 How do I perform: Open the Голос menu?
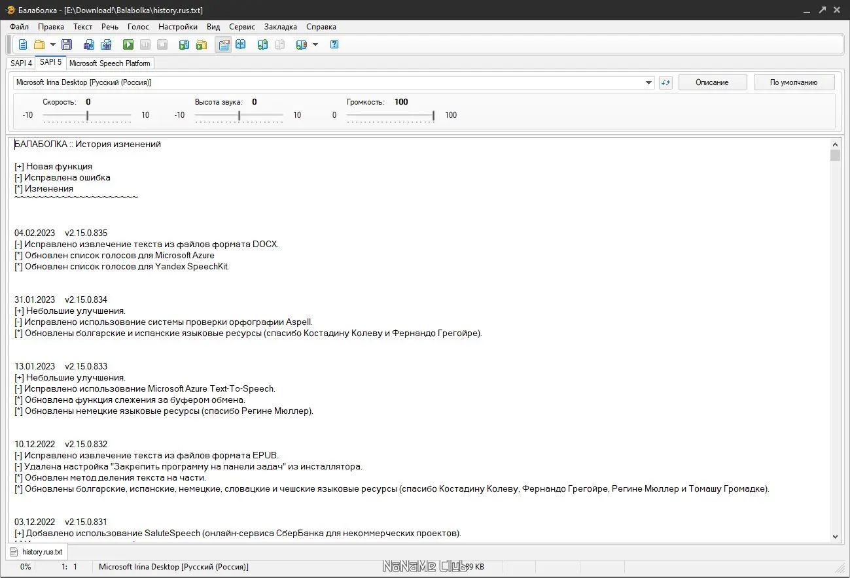tap(139, 27)
